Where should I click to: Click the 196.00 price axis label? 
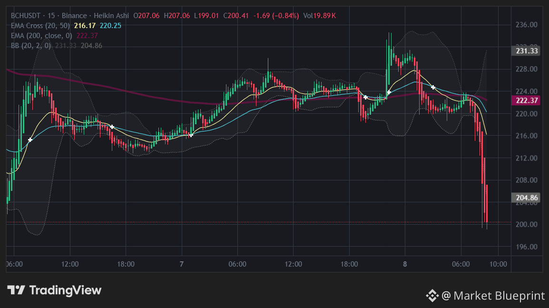coord(526,247)
